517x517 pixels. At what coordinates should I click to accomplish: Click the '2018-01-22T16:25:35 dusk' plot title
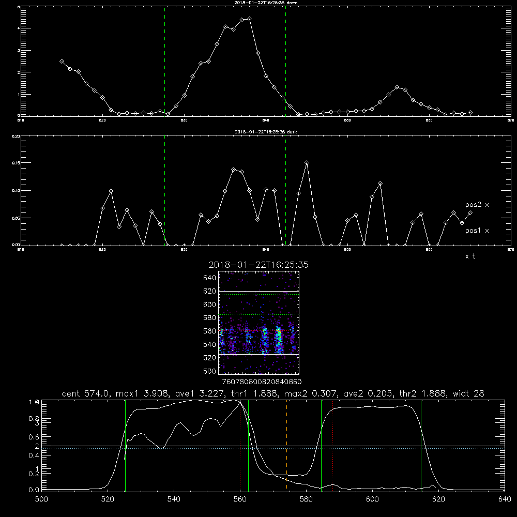[x=266, y=132]
